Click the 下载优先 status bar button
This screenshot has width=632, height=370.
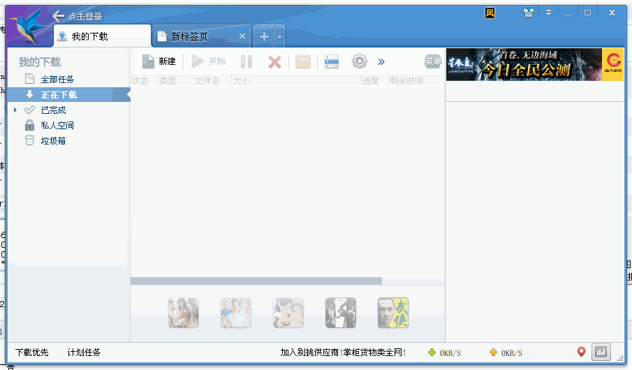pyautogui.click(x=32, y=353)
